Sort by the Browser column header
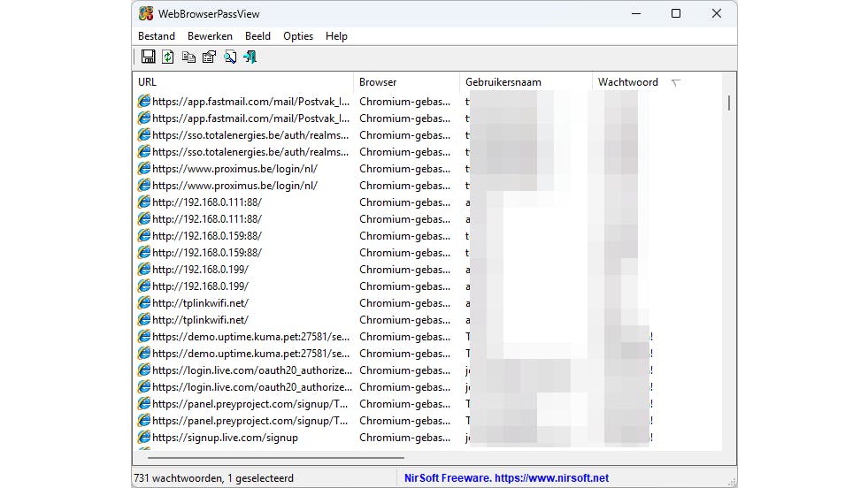This screenshot has height=488, width=868. tap(406, 82)
